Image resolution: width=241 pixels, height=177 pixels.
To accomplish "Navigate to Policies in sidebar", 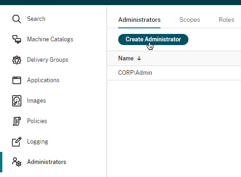I will pyautogui.click(x=37, y=121).
